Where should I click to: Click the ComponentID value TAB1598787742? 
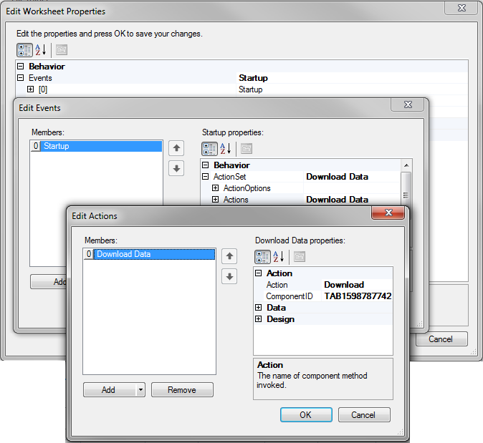(x=358, y=296)
